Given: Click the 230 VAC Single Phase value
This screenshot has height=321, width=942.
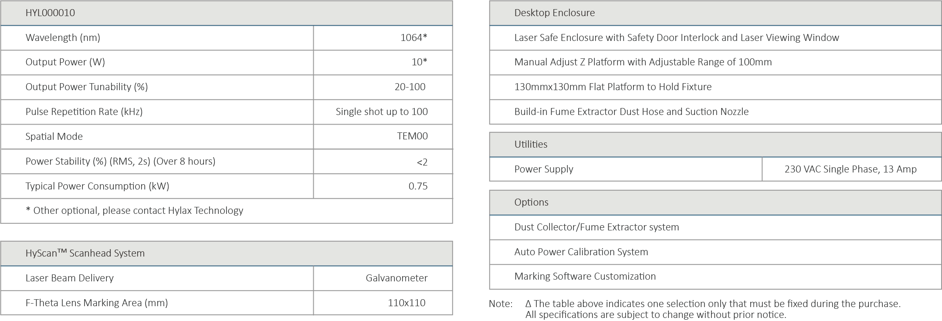Looking at the screenshot, I should click(x=851, y=169).
